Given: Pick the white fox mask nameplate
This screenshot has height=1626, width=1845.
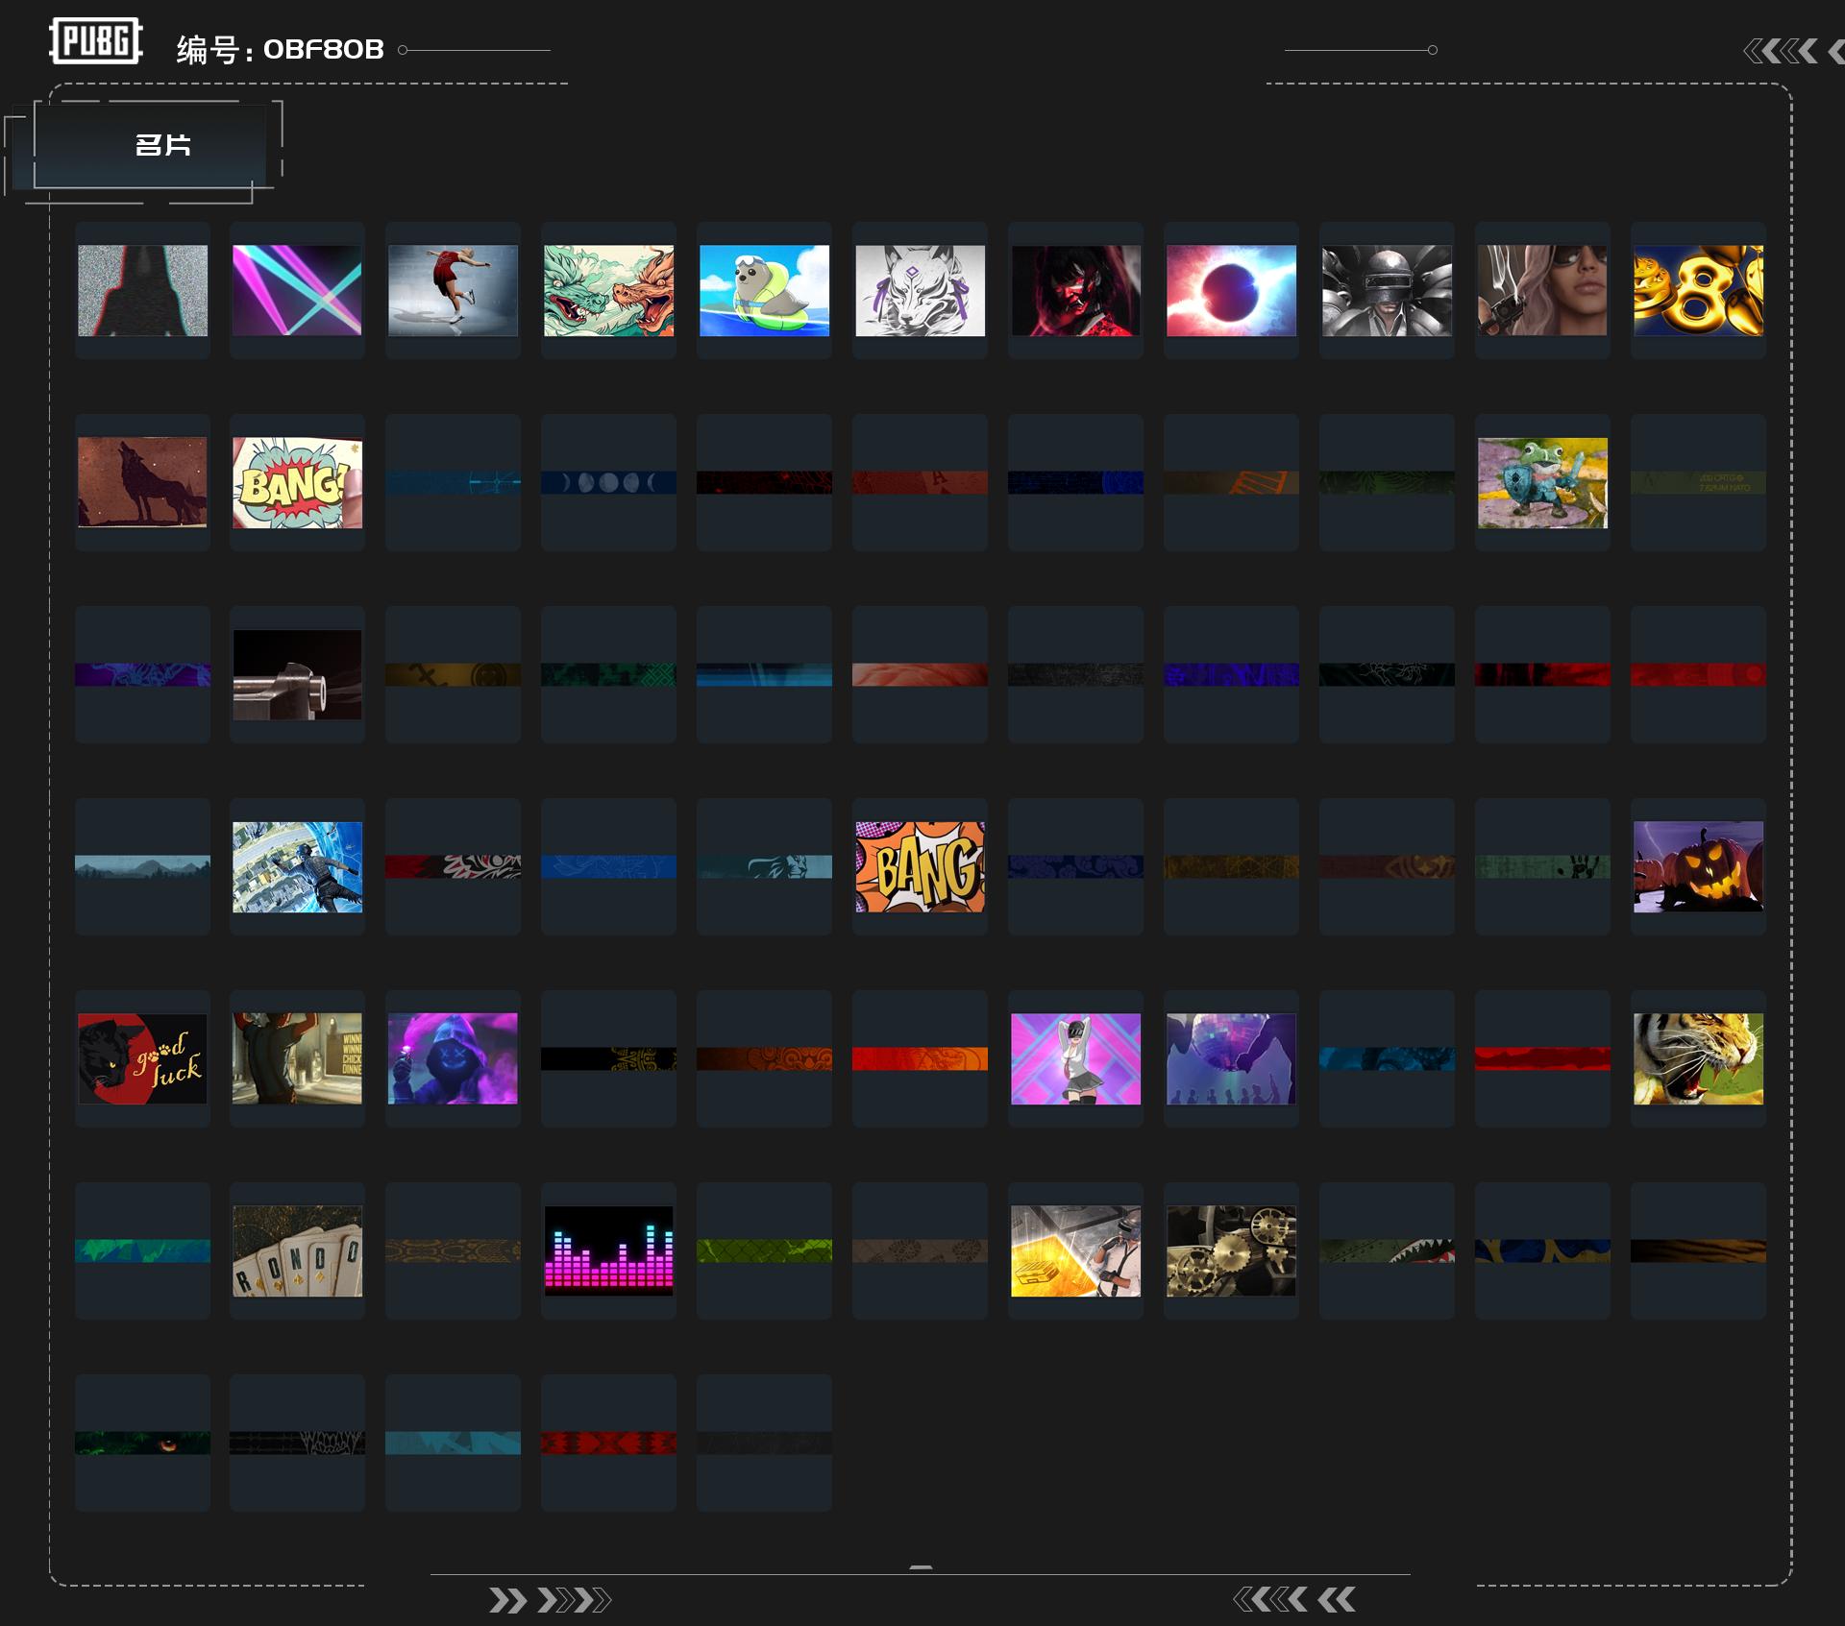Looking at the screenshot, I should tap(920, 291).
